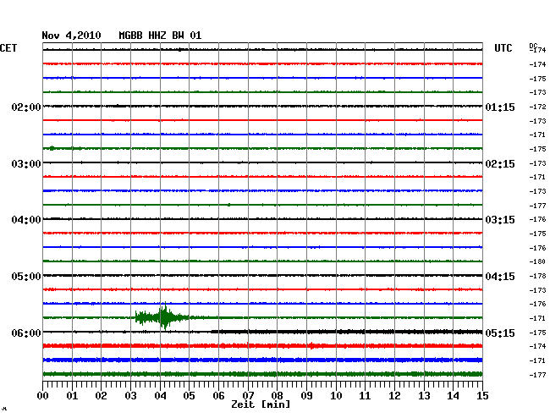
Task: Click minute tick label 02
Action: [x=101, y=395]
